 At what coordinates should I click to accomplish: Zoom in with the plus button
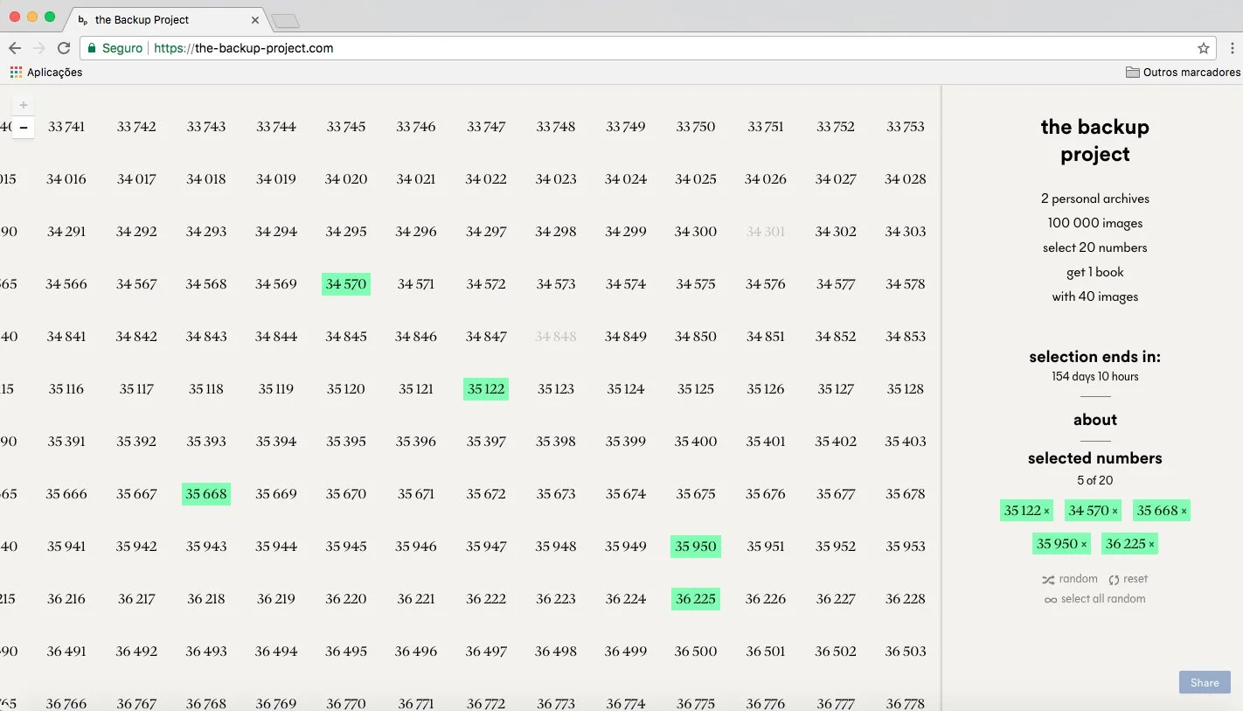tap(24, 105)
